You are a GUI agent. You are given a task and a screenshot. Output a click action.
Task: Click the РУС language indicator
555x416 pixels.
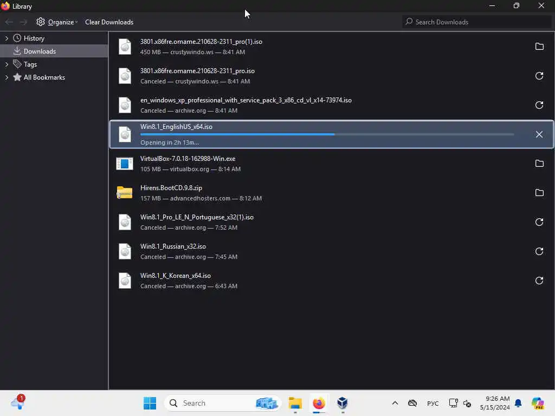[433, 403]
